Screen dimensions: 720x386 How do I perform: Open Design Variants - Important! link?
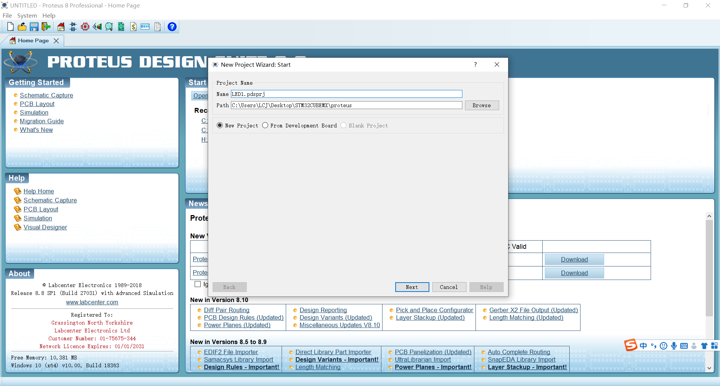coord(337,359)
